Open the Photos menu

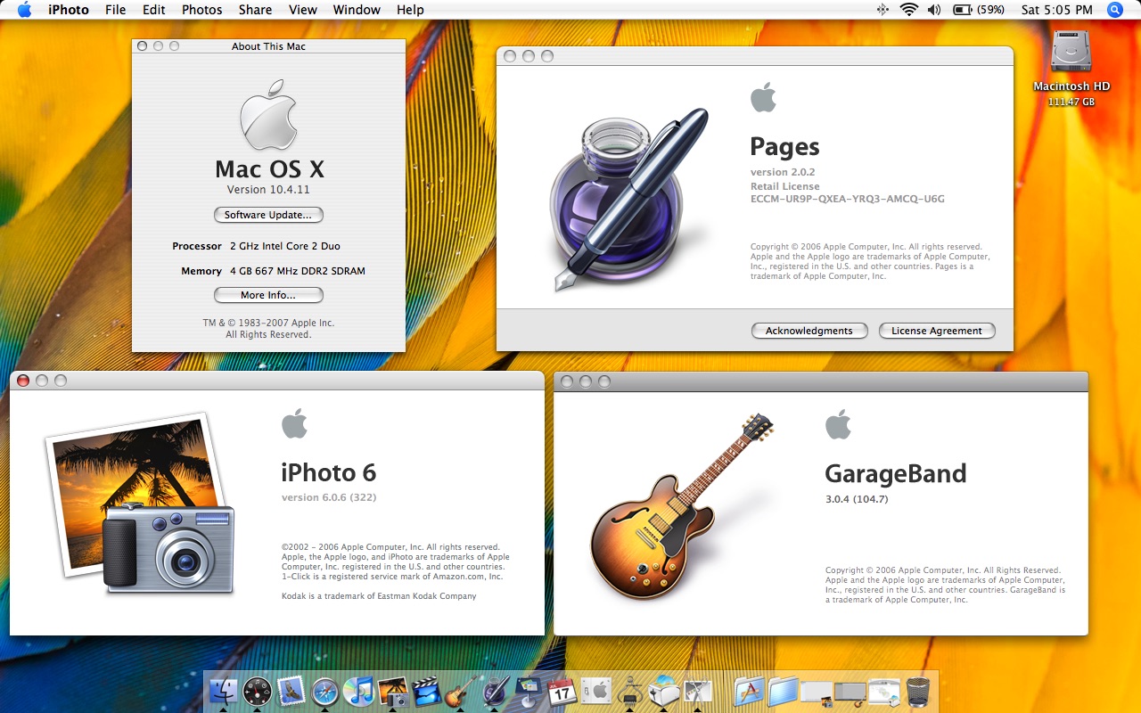[x=202, y=10]
